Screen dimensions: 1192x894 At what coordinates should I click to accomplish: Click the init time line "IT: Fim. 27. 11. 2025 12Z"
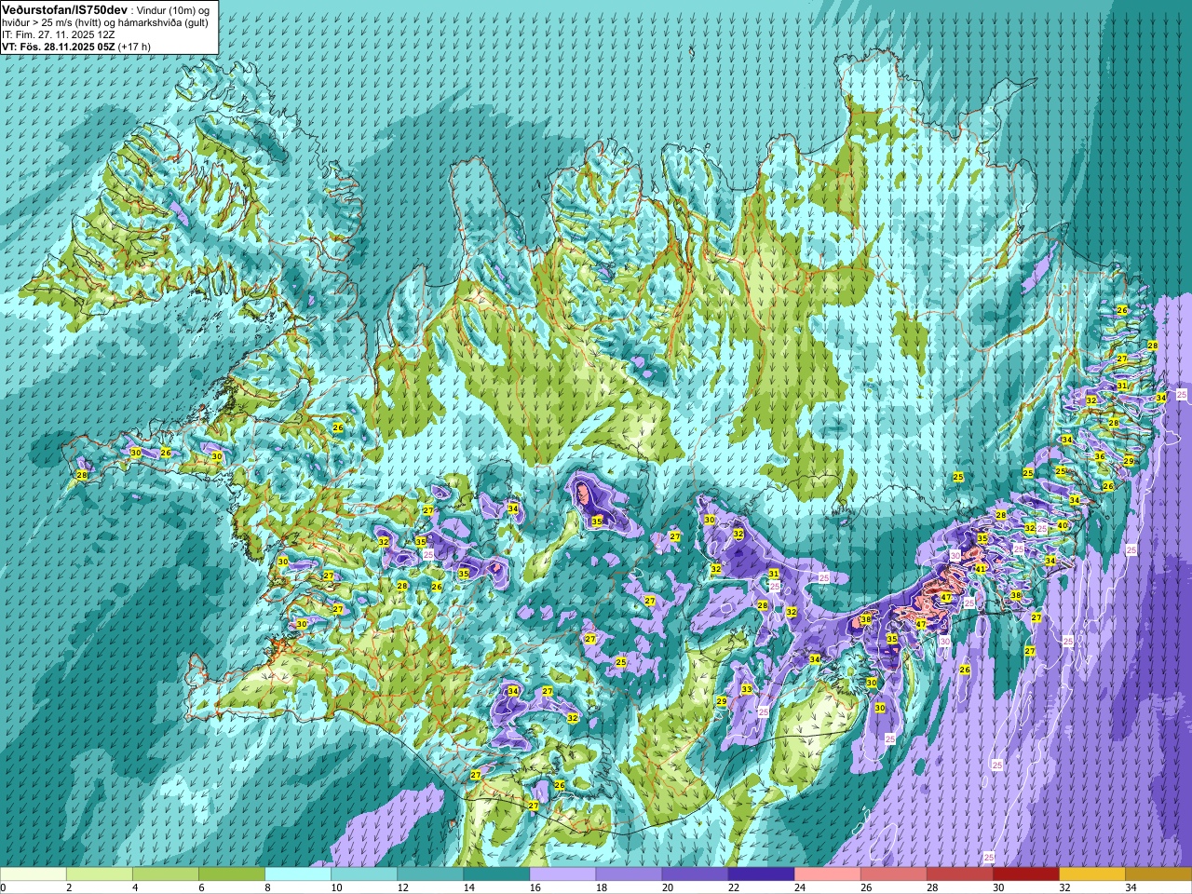[x=58, y=34]
